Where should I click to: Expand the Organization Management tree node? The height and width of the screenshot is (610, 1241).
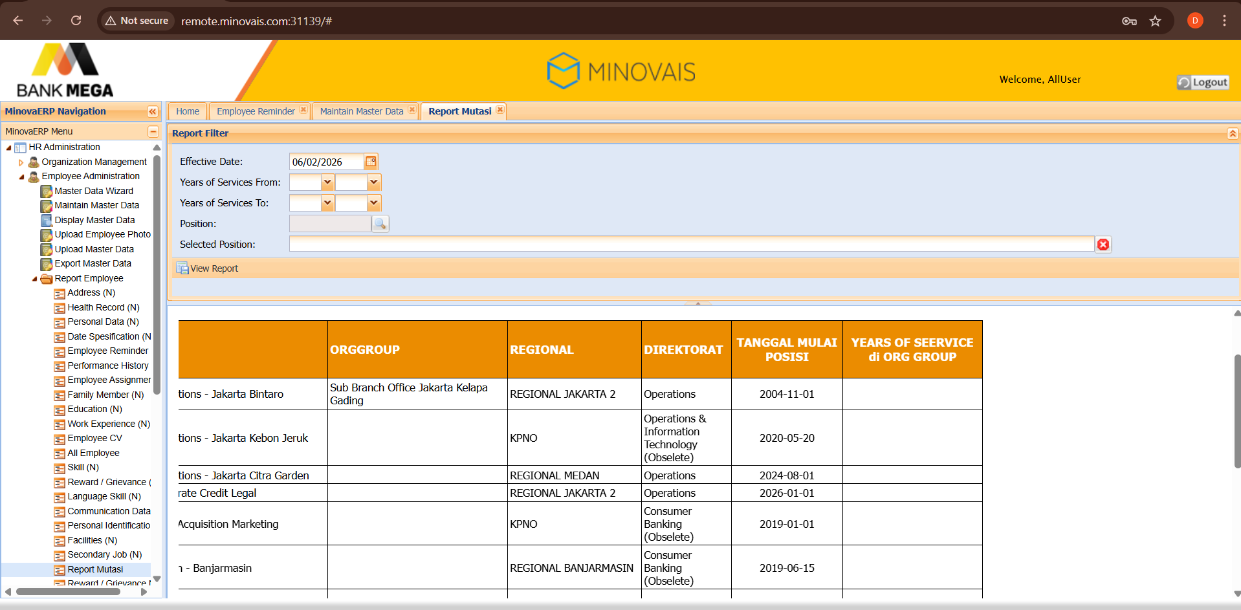pos(21,162)
